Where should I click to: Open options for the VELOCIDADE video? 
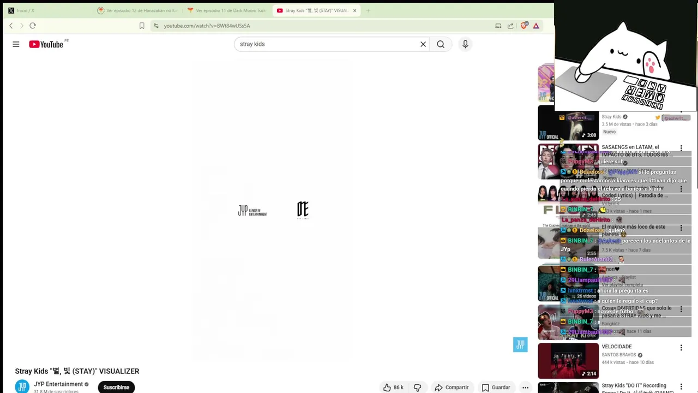[x=681, y=348]
